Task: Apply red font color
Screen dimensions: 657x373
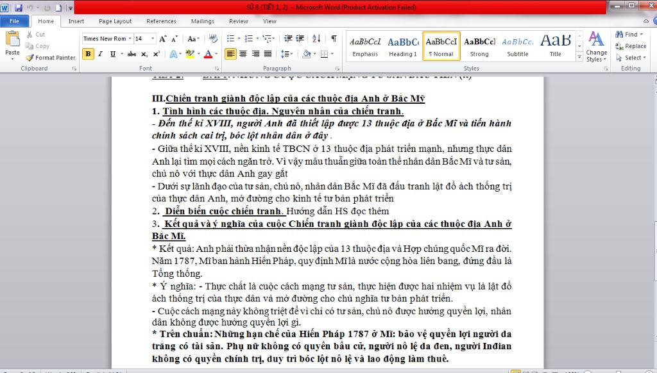Action: 209,54
